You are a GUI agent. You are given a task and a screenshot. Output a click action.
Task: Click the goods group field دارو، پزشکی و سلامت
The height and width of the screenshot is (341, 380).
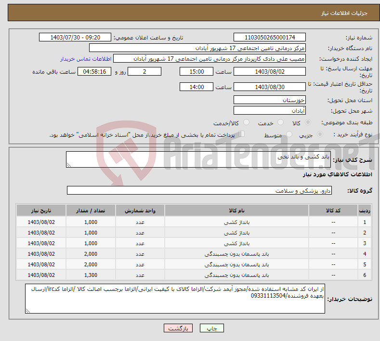pos(199,191)
